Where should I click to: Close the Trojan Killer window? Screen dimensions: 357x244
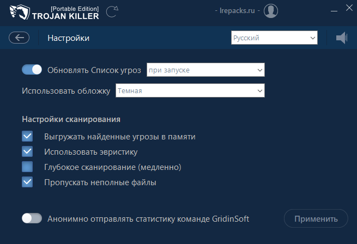click(349, 8)
